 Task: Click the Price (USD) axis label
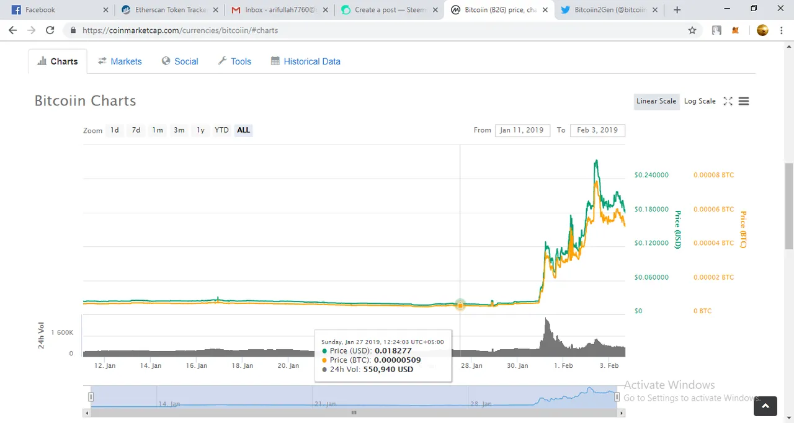tap(678, 229)
